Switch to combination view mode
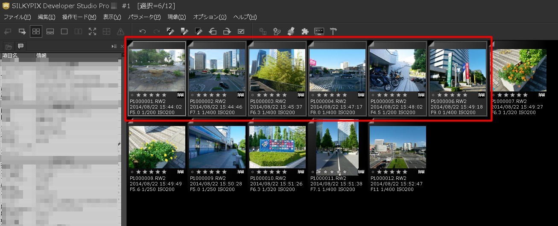The width and height of the screenshot is (558, 226). click(50, 32)
